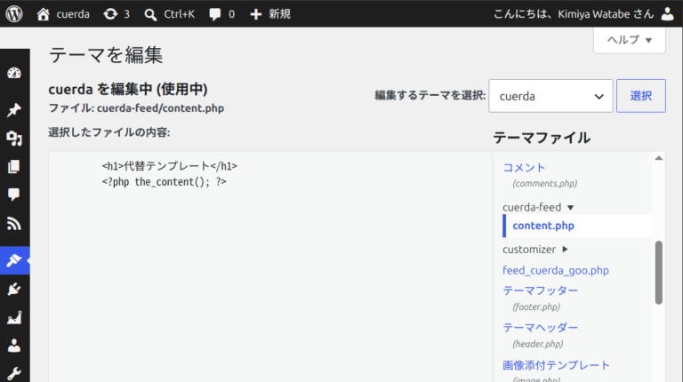Open the Tools wrench sidebar icon
683x382 pixels.
point(14,373)
